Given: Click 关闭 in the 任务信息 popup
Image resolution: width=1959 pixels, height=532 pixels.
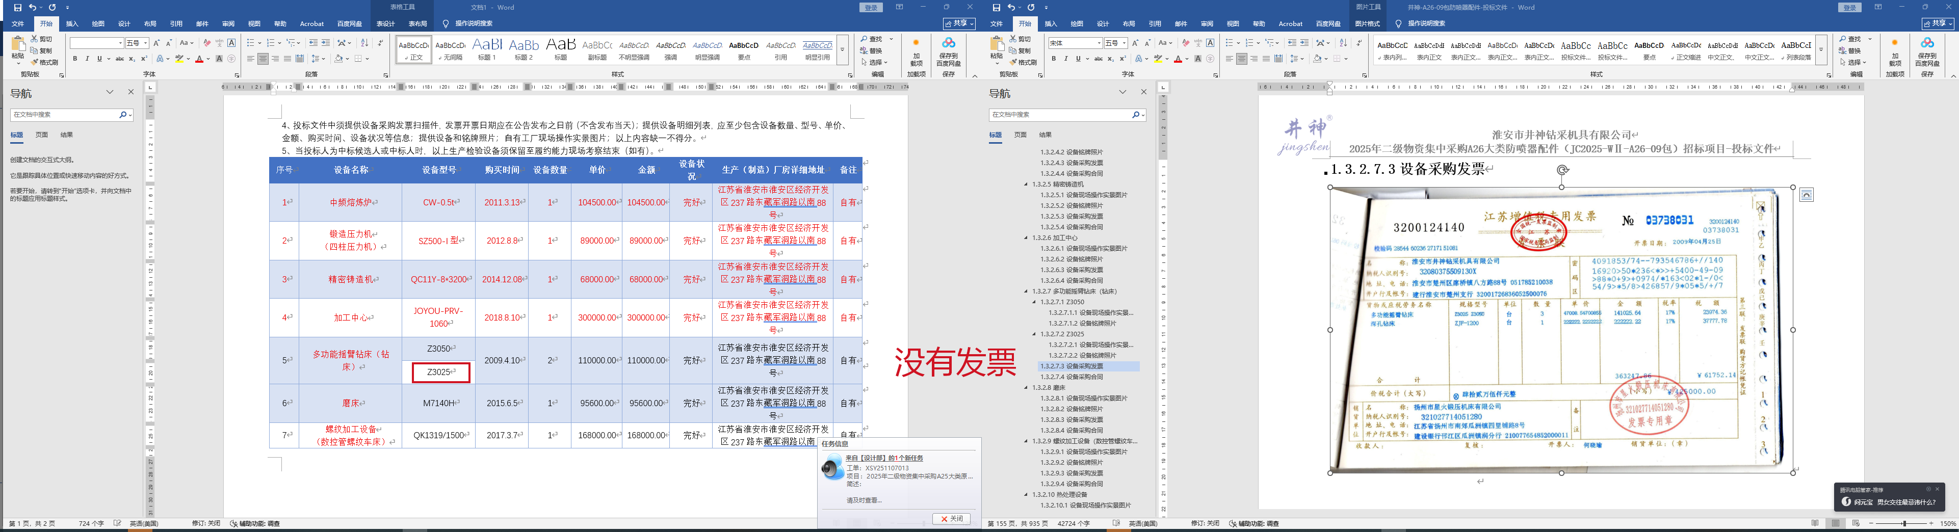Looking at the screenshot, I should [x=951, y=518].
